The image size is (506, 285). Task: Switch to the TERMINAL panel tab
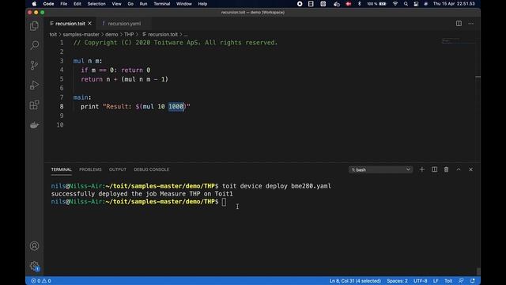coord(62,169)
